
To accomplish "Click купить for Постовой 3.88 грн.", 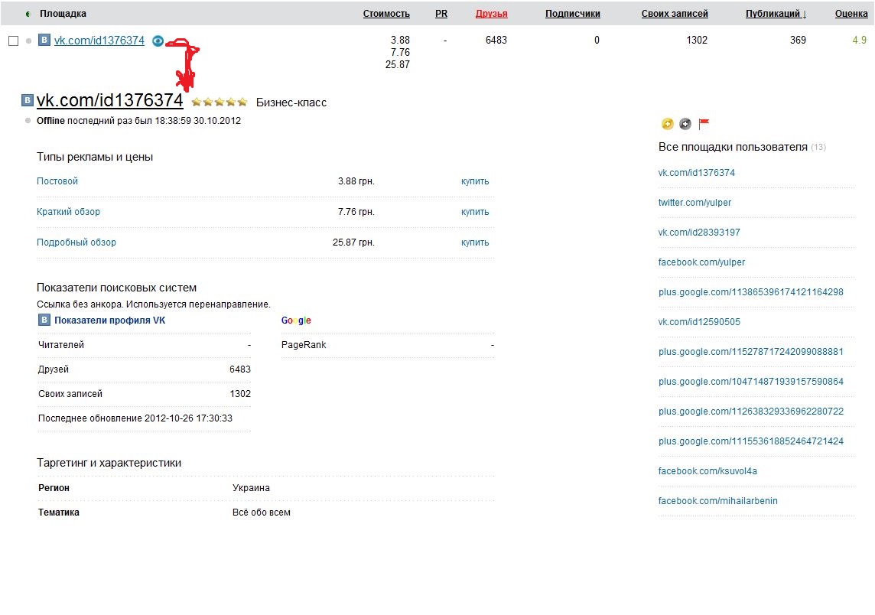I will [475, 181].
